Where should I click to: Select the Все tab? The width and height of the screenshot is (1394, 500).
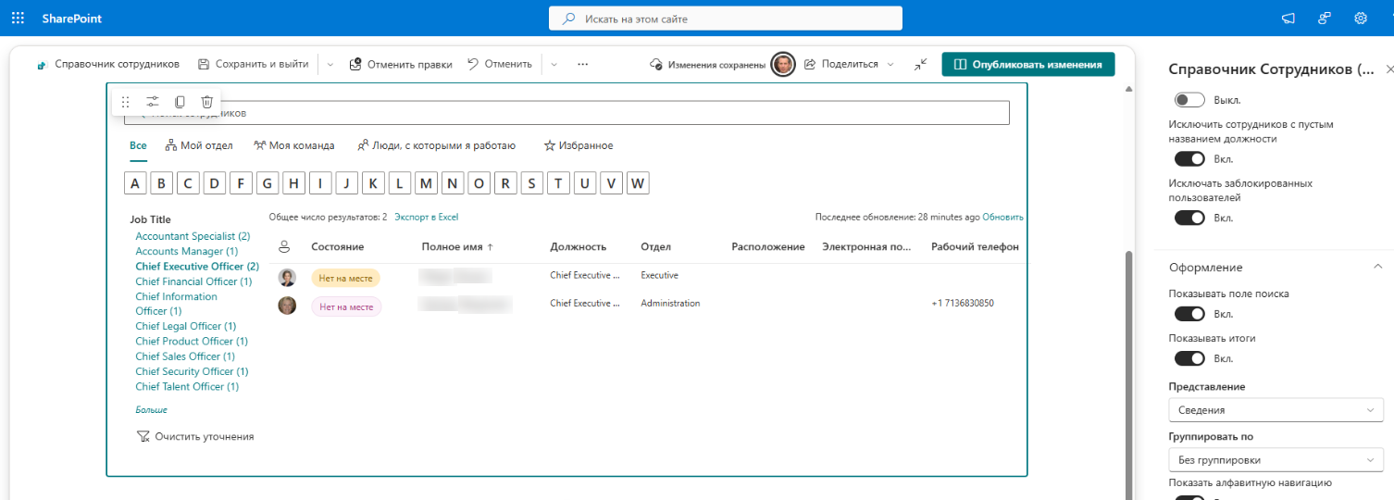point(138,145)
